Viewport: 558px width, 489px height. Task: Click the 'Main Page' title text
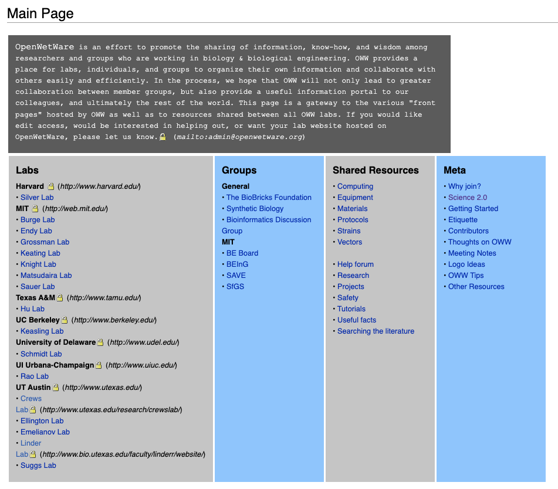(x=40, y=13)
